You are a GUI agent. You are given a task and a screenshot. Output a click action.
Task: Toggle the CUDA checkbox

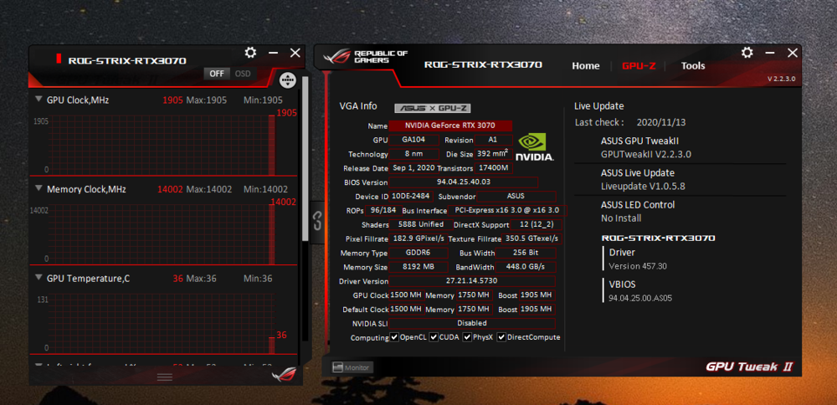pos(434,337)
